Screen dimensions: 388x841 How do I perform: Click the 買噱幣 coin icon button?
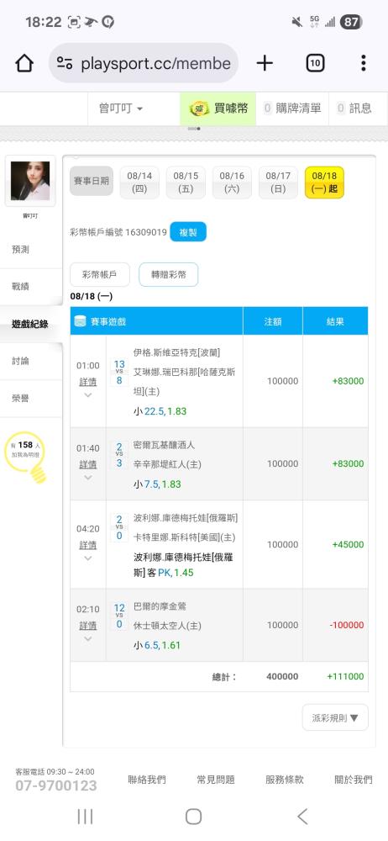[x=218, y=108]
